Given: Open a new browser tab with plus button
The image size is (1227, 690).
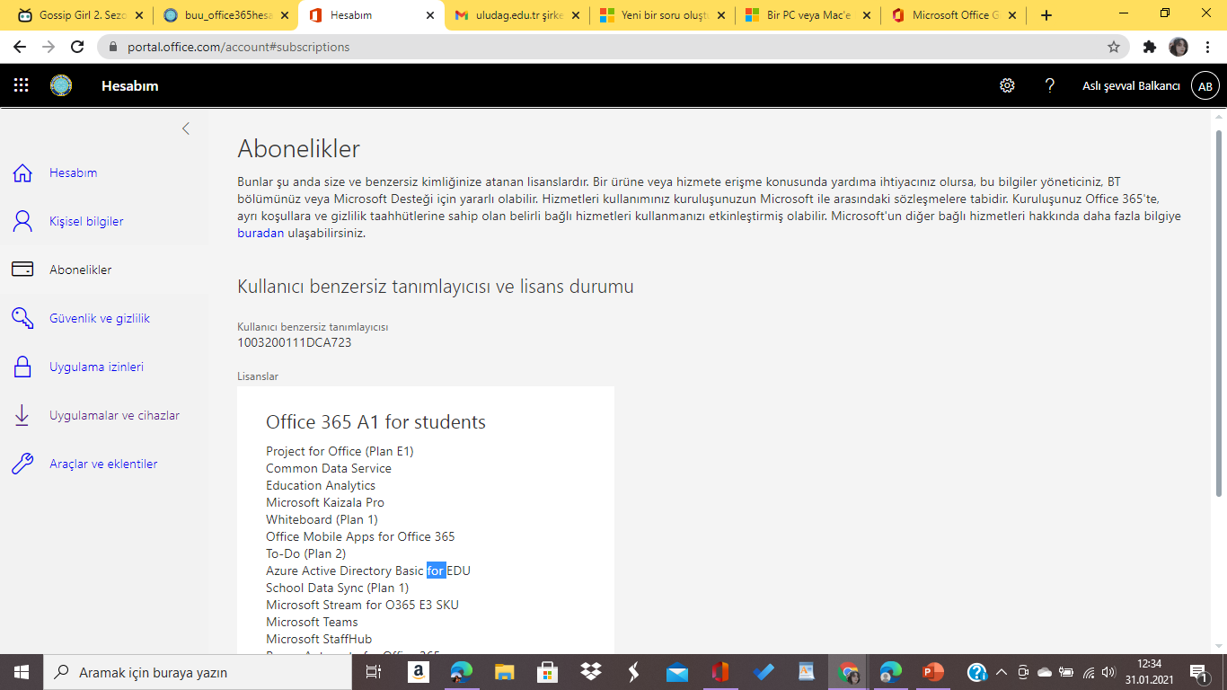Looking at the screenshot, I should click(x=1046, y=15).
